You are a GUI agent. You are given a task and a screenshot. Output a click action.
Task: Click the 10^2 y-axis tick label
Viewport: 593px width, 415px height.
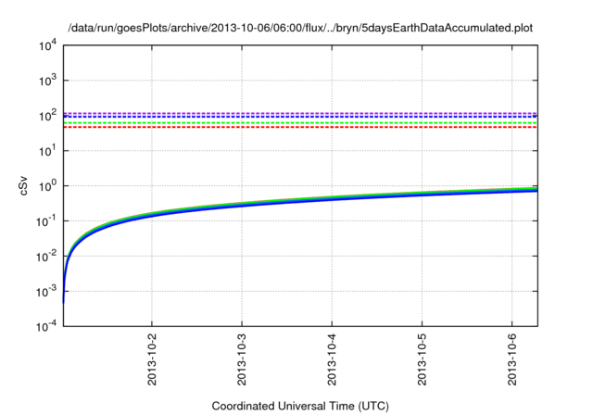[45, 115]
